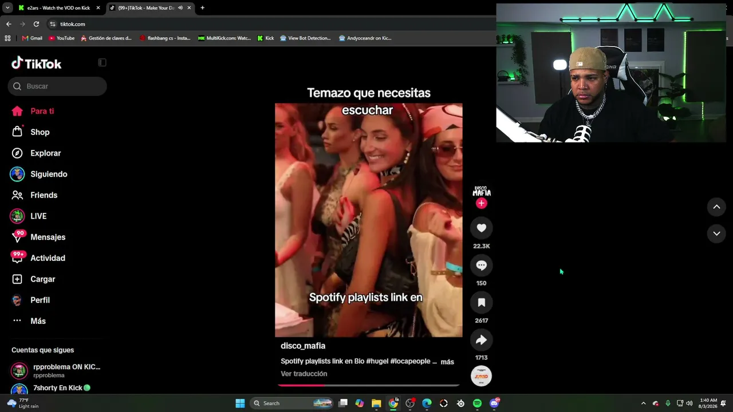Open the MultiKick.com bookmark
733x412 pixels.
[x=224, y=38]
